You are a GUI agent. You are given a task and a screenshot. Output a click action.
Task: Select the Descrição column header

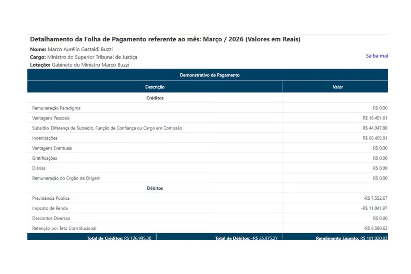pyautogui.click(x=155, y=87)
